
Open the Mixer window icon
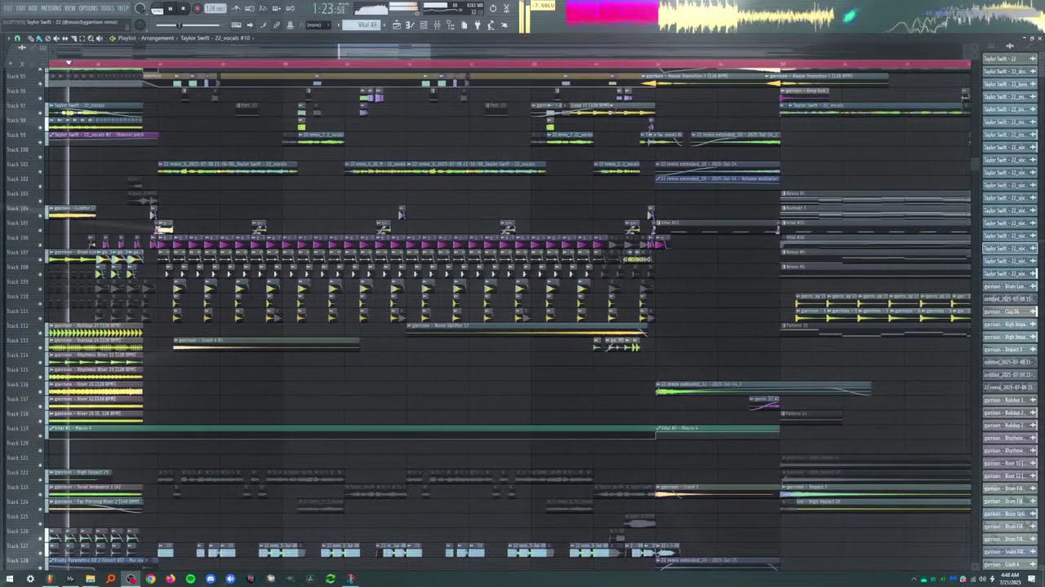(437, 25)
